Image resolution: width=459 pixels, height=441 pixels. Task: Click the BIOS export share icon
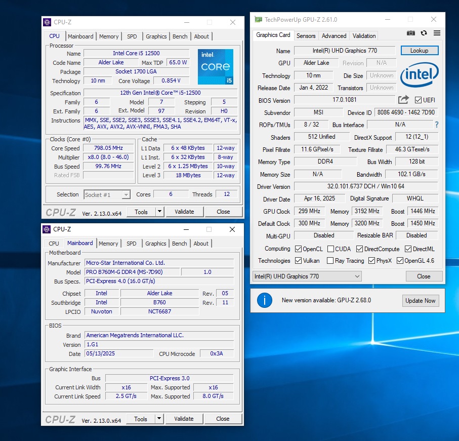(403, 100)
